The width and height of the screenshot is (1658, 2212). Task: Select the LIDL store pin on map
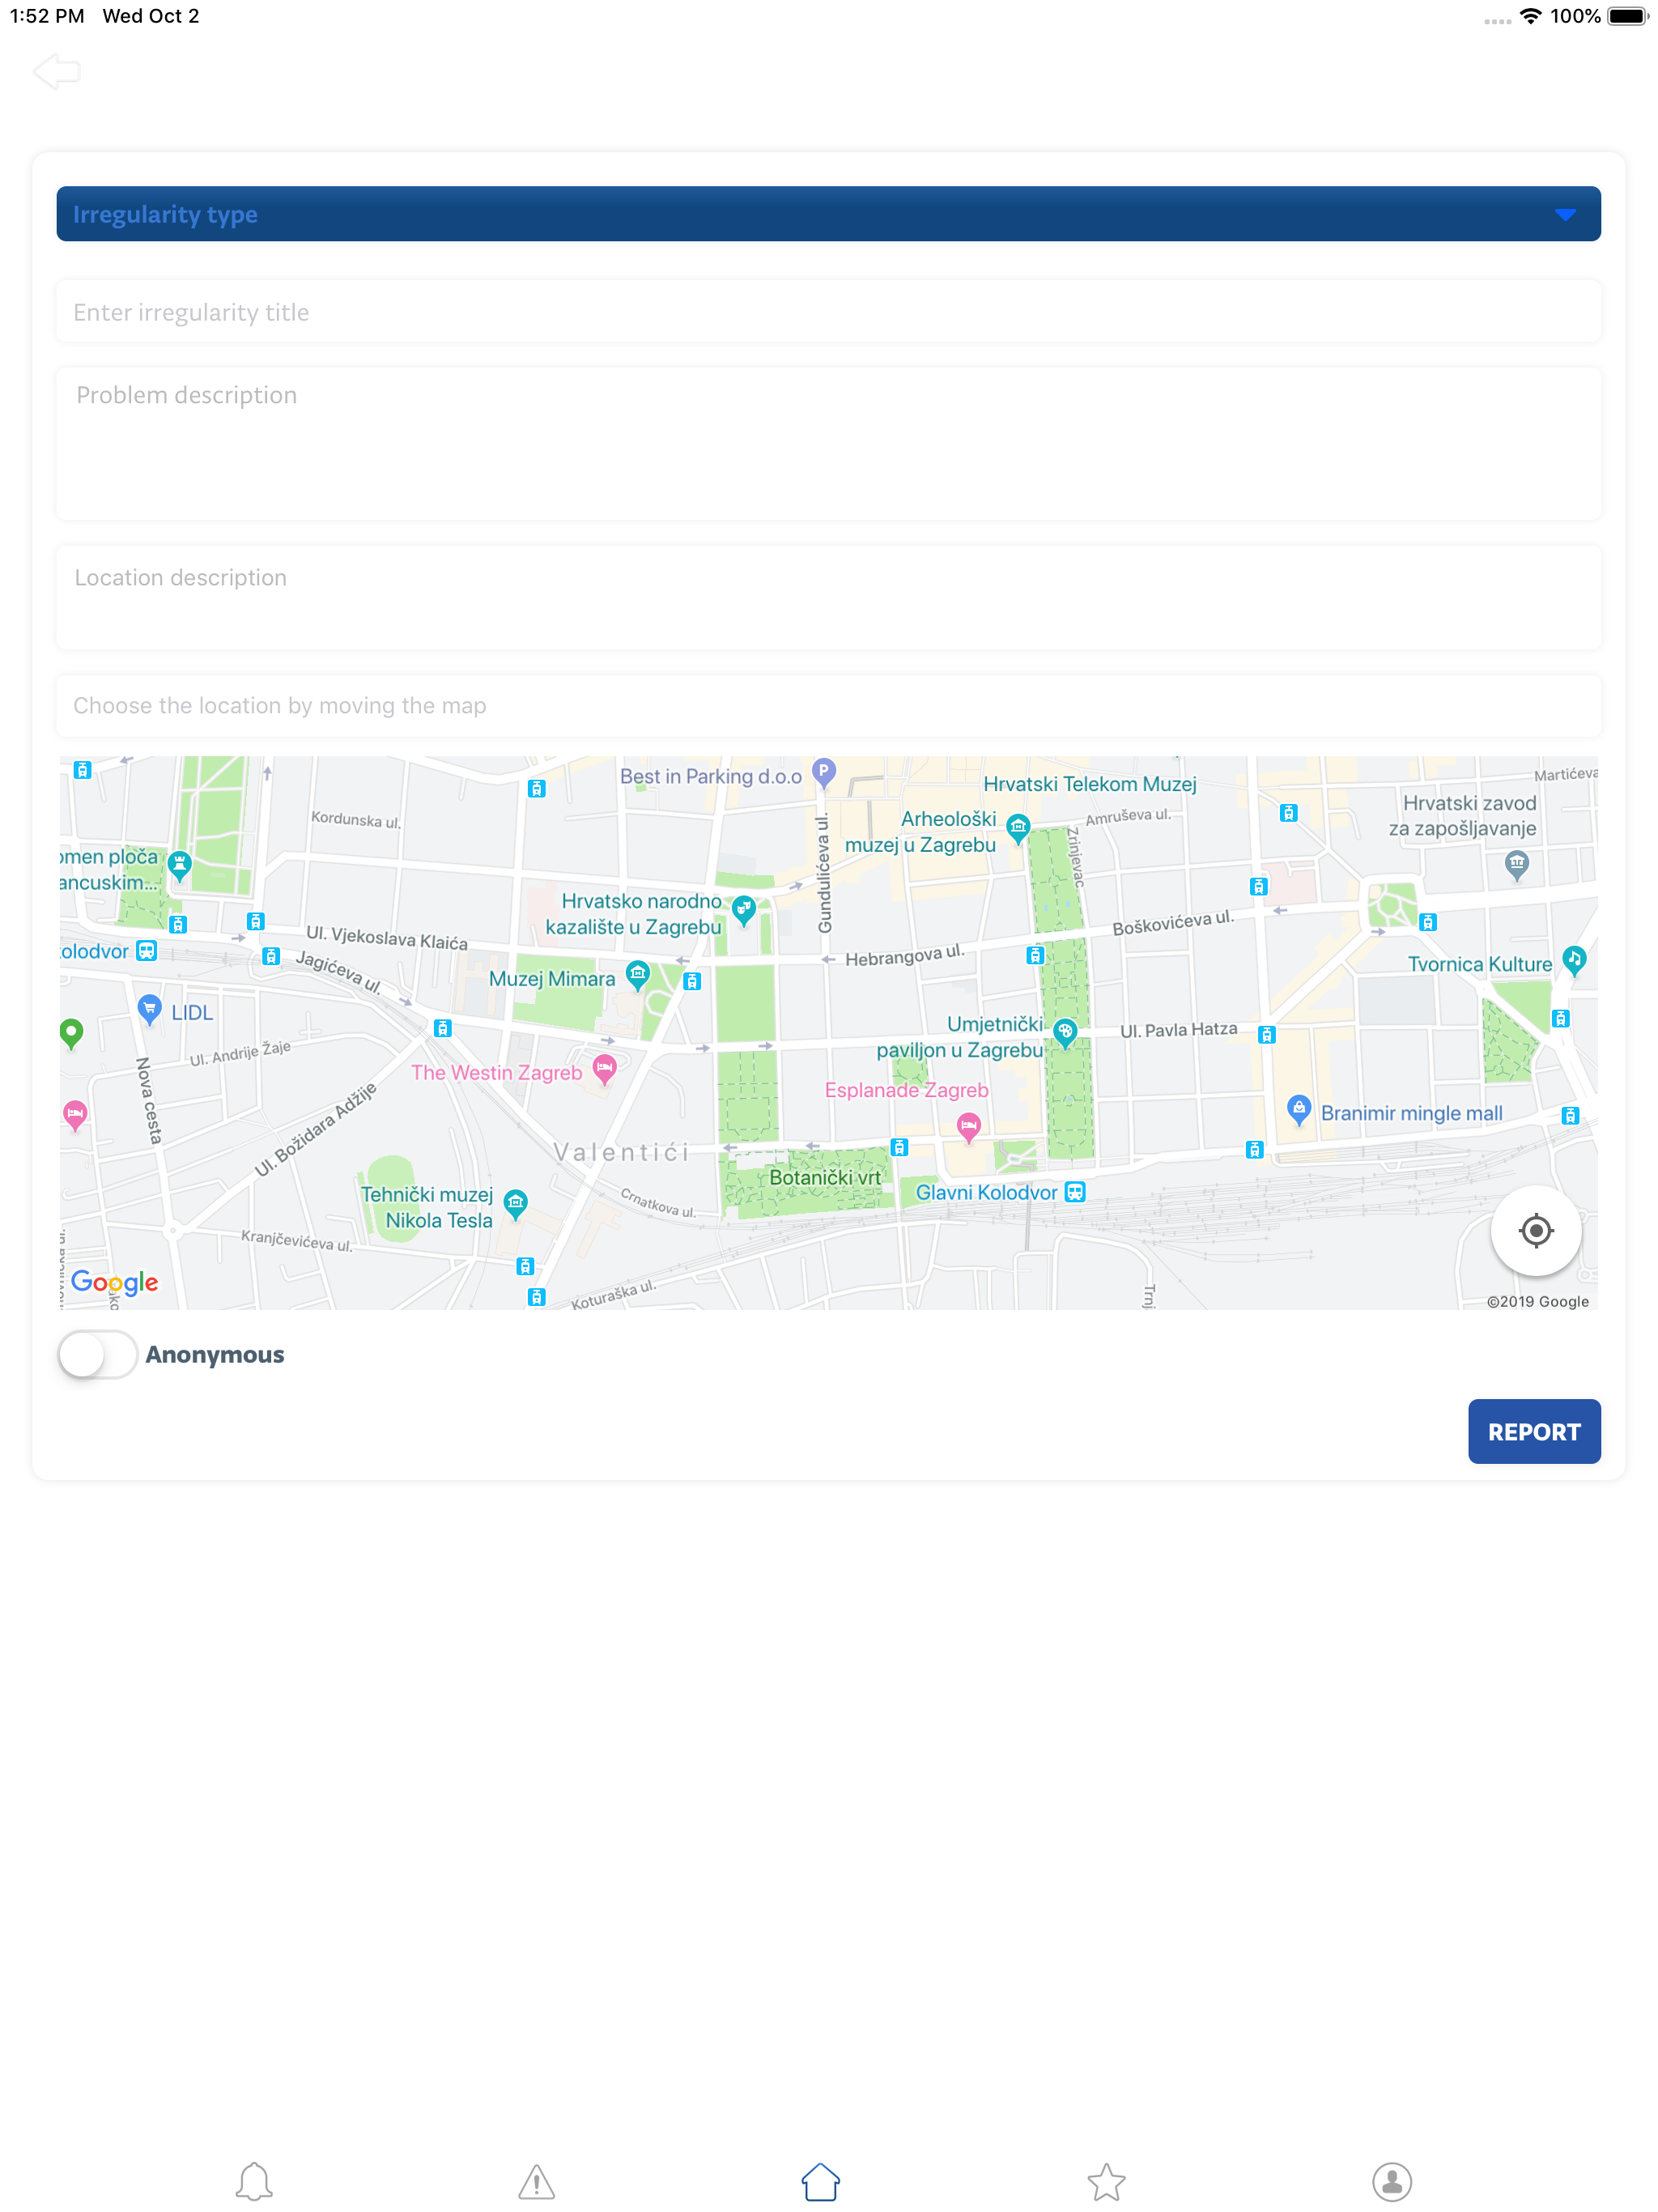click(x=148, y=1008)
